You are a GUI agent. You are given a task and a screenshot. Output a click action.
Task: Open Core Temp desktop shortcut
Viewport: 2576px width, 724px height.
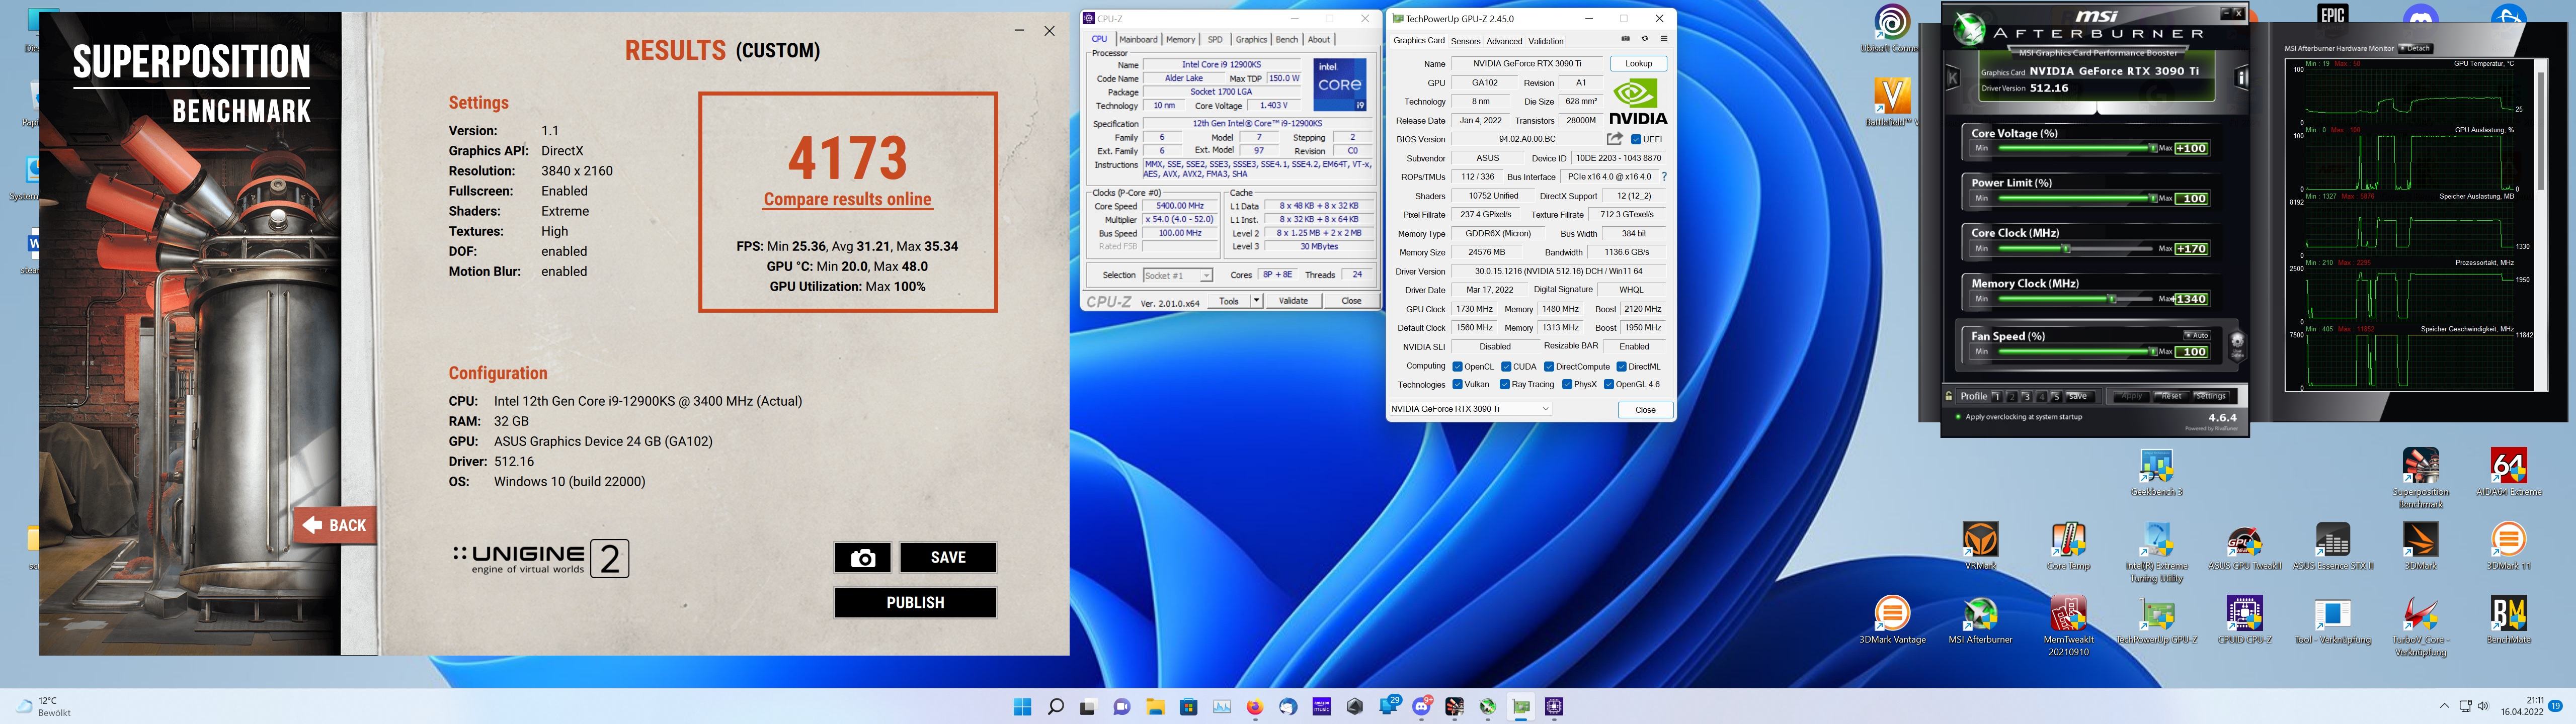2068,546
